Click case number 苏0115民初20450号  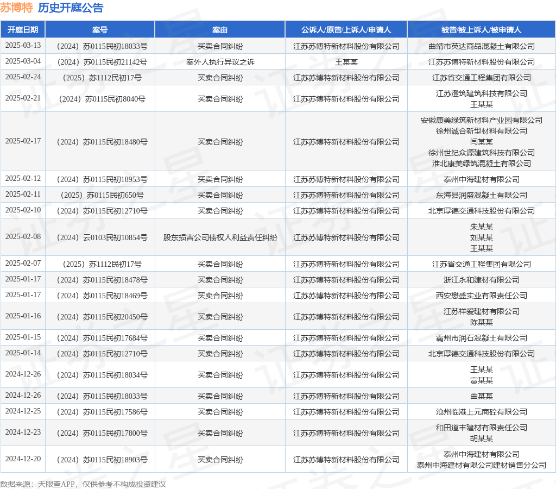[102, 317]
